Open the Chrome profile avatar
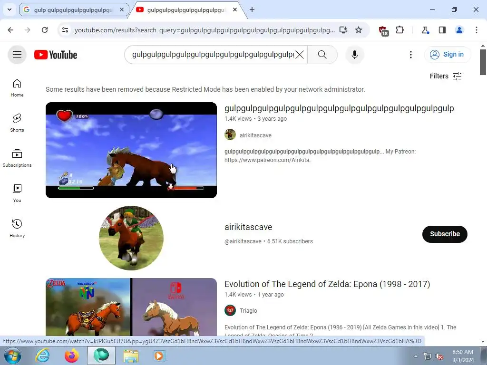 [459, 30]
